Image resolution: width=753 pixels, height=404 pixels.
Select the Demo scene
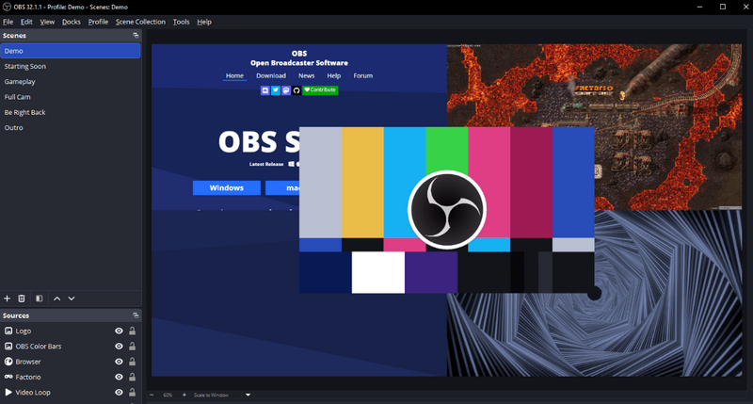[x=70, y=51]
